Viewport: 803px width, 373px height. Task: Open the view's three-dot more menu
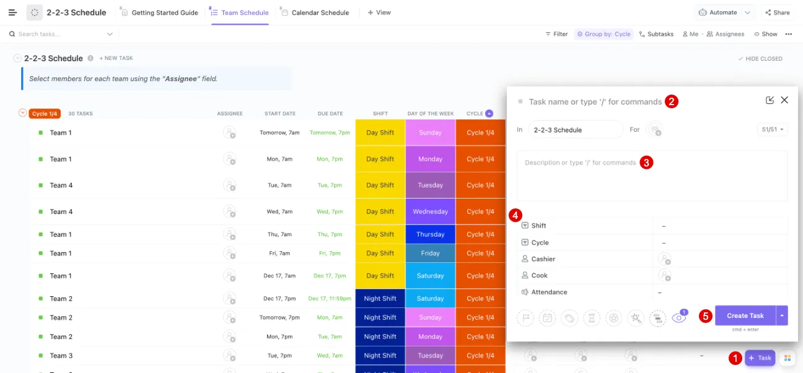click(x=789, y=34)
